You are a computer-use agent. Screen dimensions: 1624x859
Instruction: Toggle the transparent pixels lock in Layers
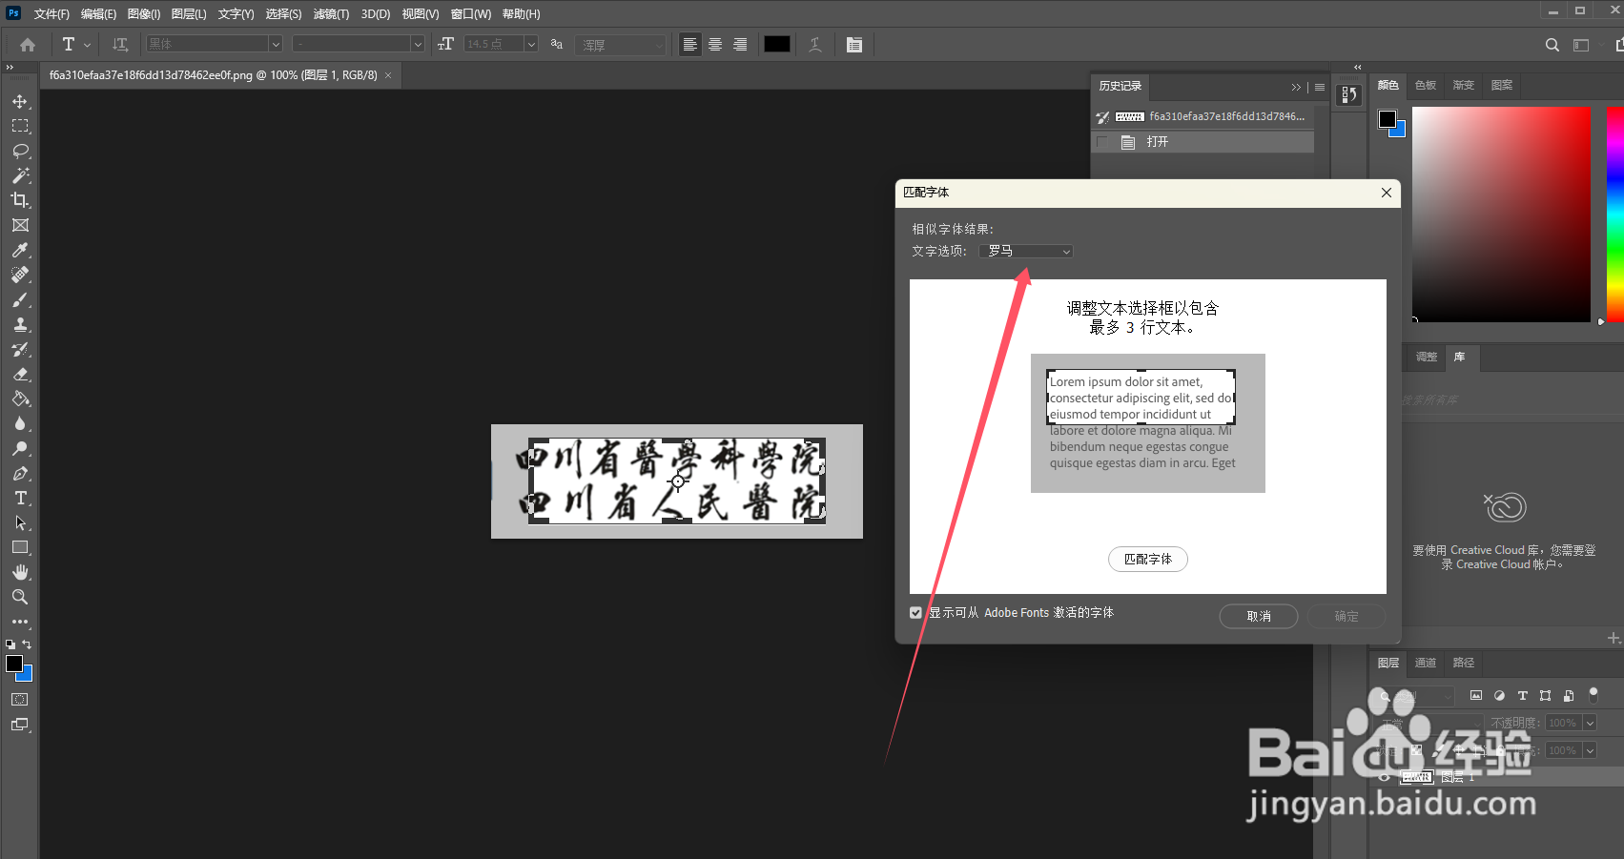coord(1416,750)
